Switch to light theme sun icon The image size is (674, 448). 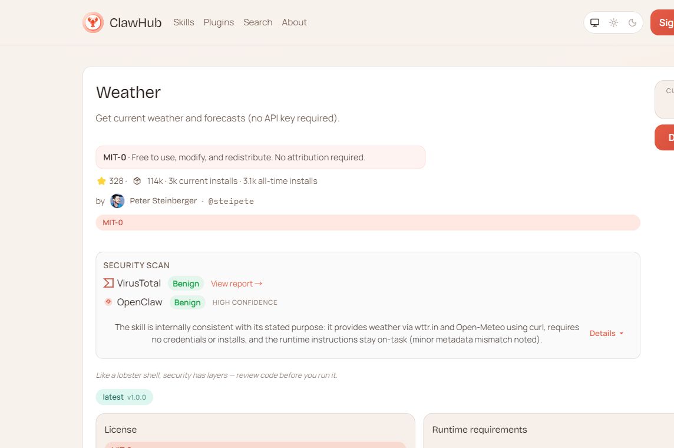pyautogui.click(x=613, y=22)
